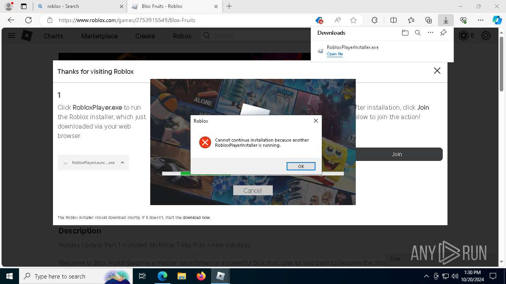Show hidden system tray icons
The image size is (506, 284).
coord(426,276)
